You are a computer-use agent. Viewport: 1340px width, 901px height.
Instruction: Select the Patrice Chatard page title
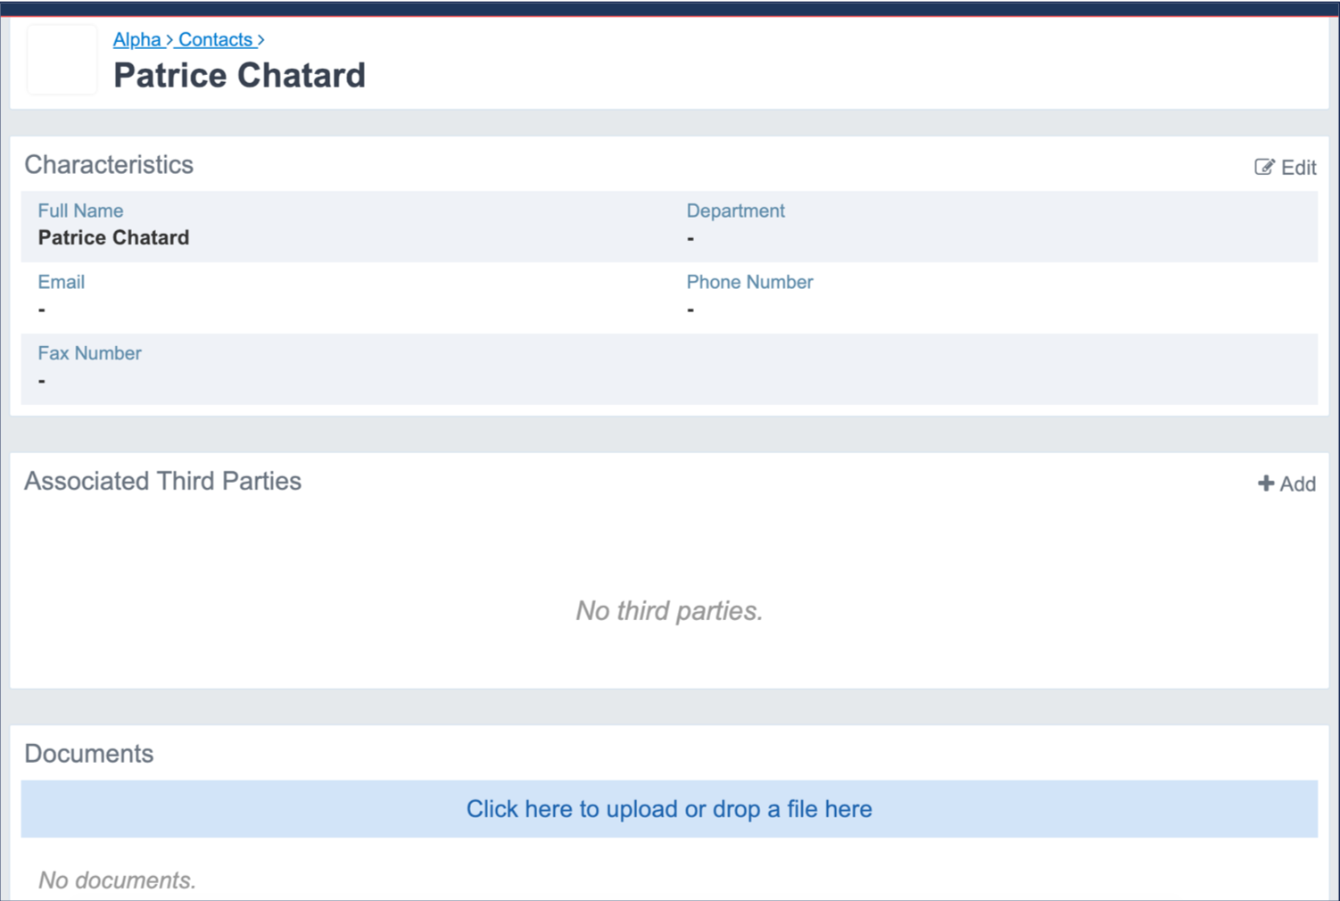[239, 75]
